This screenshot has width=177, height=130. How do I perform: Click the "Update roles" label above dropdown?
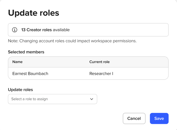click(x=20, y=90)
